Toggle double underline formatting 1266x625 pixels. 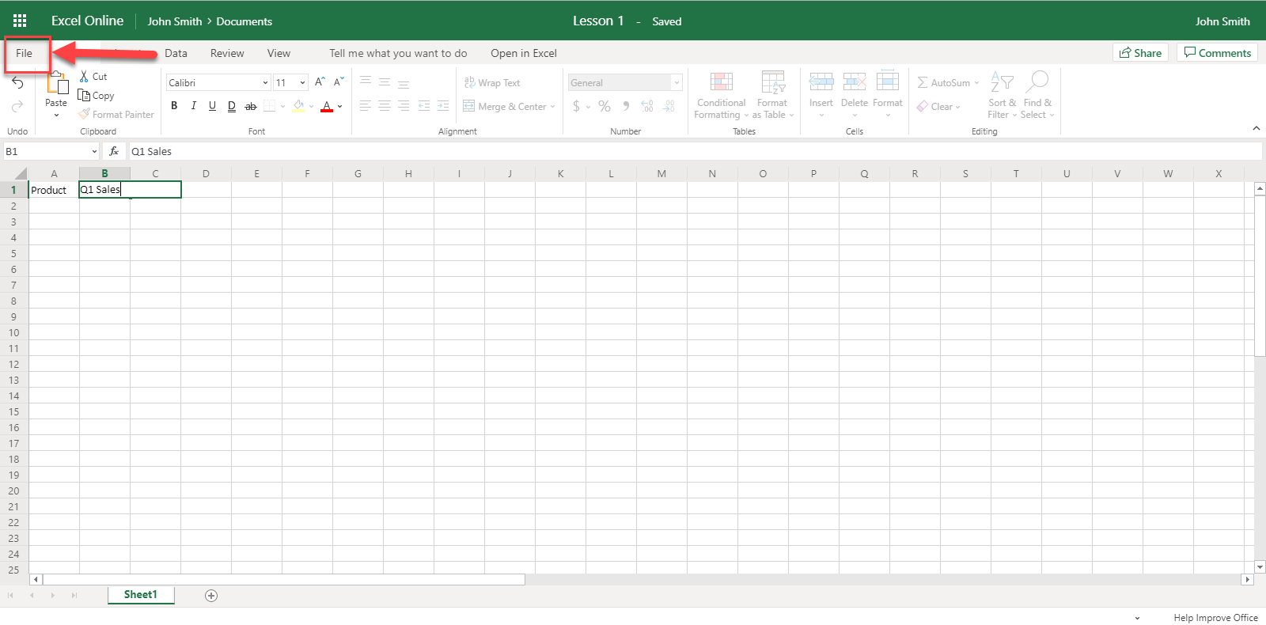pyautogui.click(x=231, y=106)
